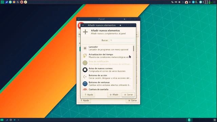Launch the terminal from the top panel
217x122 pixels.
tap(18, 2)
